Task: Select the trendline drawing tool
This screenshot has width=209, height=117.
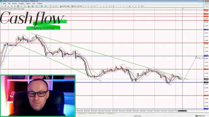Action: [x=126, y=6]
